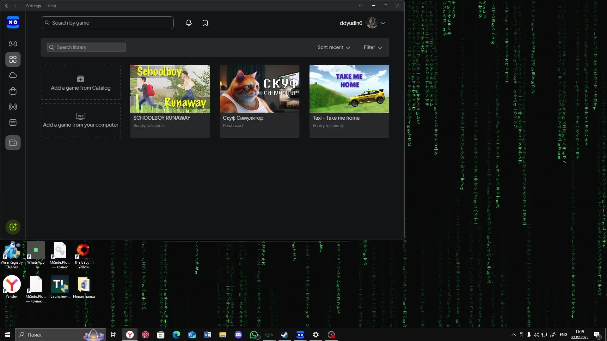This screenshot has width=607, height=341.
Task: Click the Taxi - Take me home title
Action: point(336,118)
